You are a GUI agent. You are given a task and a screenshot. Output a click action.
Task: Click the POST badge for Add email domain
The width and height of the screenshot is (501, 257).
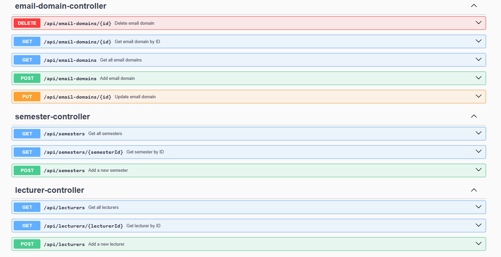click(x=27, y=78)
